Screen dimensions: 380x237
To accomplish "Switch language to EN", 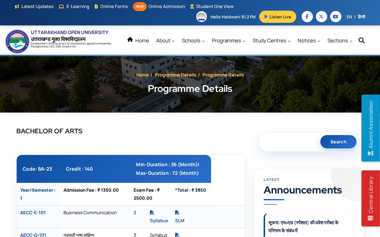I will pos(349,17).
